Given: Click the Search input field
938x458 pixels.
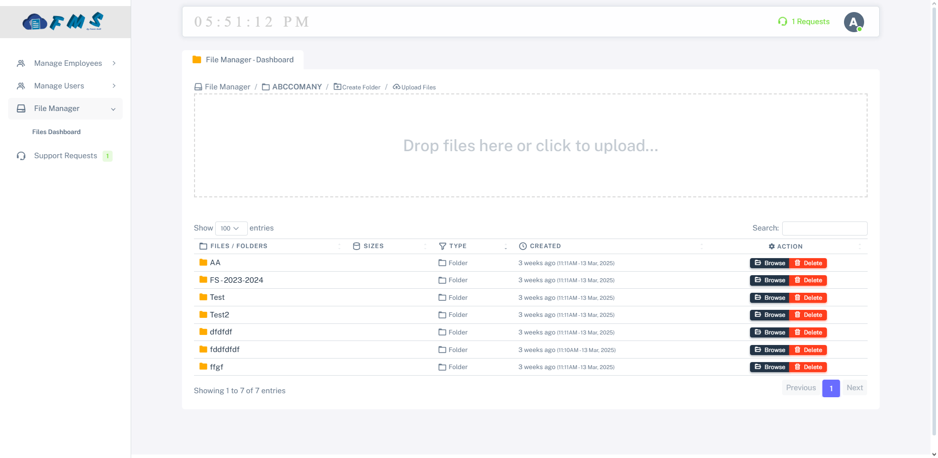Looking at the screenshot, I should point(824,228).
